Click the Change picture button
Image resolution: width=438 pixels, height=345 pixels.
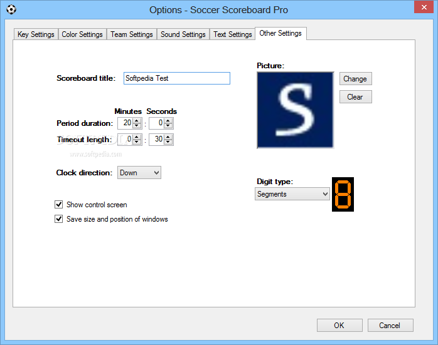click(355, 79)
